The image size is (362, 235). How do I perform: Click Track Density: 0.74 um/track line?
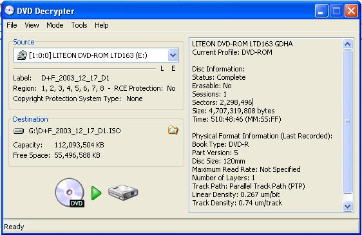click(x=237, y=203)
